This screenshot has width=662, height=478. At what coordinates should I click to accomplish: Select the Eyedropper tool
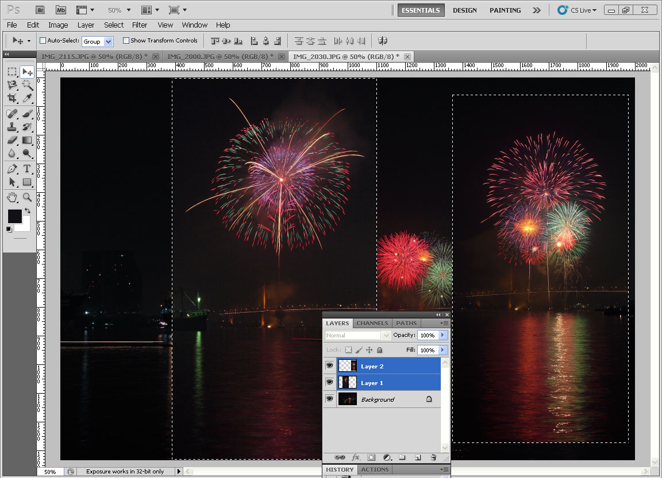coord(27,99)
